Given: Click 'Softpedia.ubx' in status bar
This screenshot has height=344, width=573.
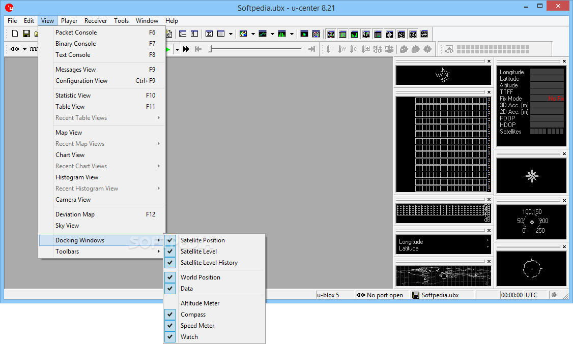Looking at the screenshot, I should pos(440,295).
